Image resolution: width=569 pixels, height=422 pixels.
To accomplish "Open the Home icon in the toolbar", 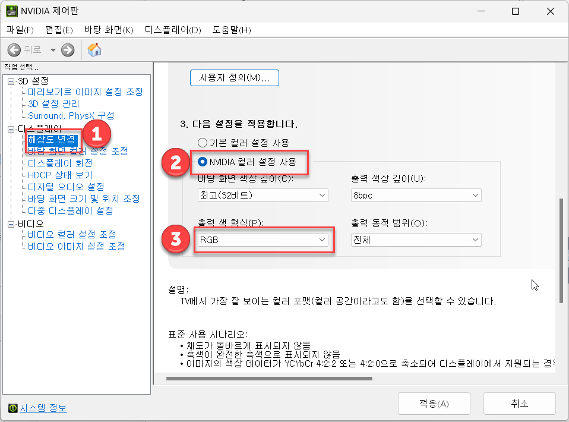I will tap(94, 50).
